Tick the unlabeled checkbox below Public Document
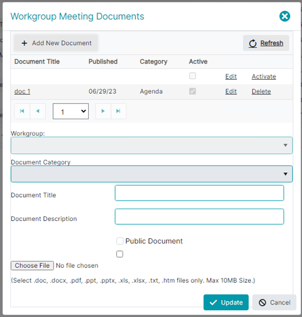The image size is (302, 317). pos(120,254)
